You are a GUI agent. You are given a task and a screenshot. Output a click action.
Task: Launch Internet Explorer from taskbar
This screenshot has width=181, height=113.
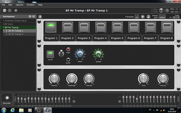point(13,110)
